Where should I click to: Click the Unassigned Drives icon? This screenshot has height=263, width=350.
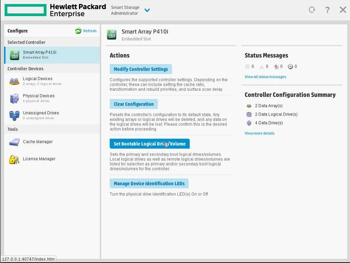tap(14, 115)
